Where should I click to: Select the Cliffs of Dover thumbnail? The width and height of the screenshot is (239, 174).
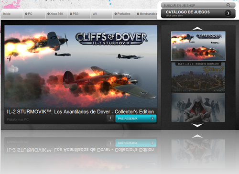click(198, 46)
